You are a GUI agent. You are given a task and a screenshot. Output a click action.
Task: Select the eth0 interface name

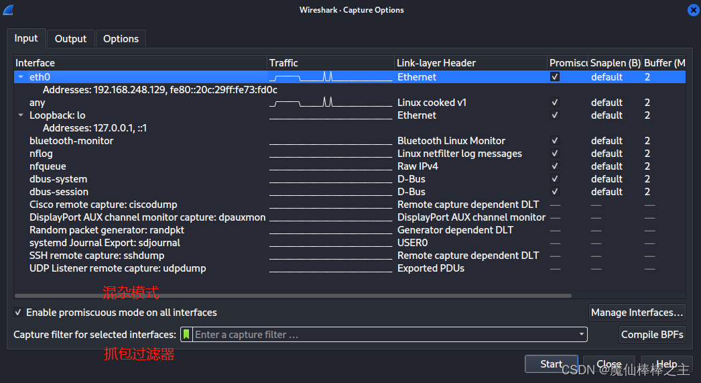coord(40,77)
